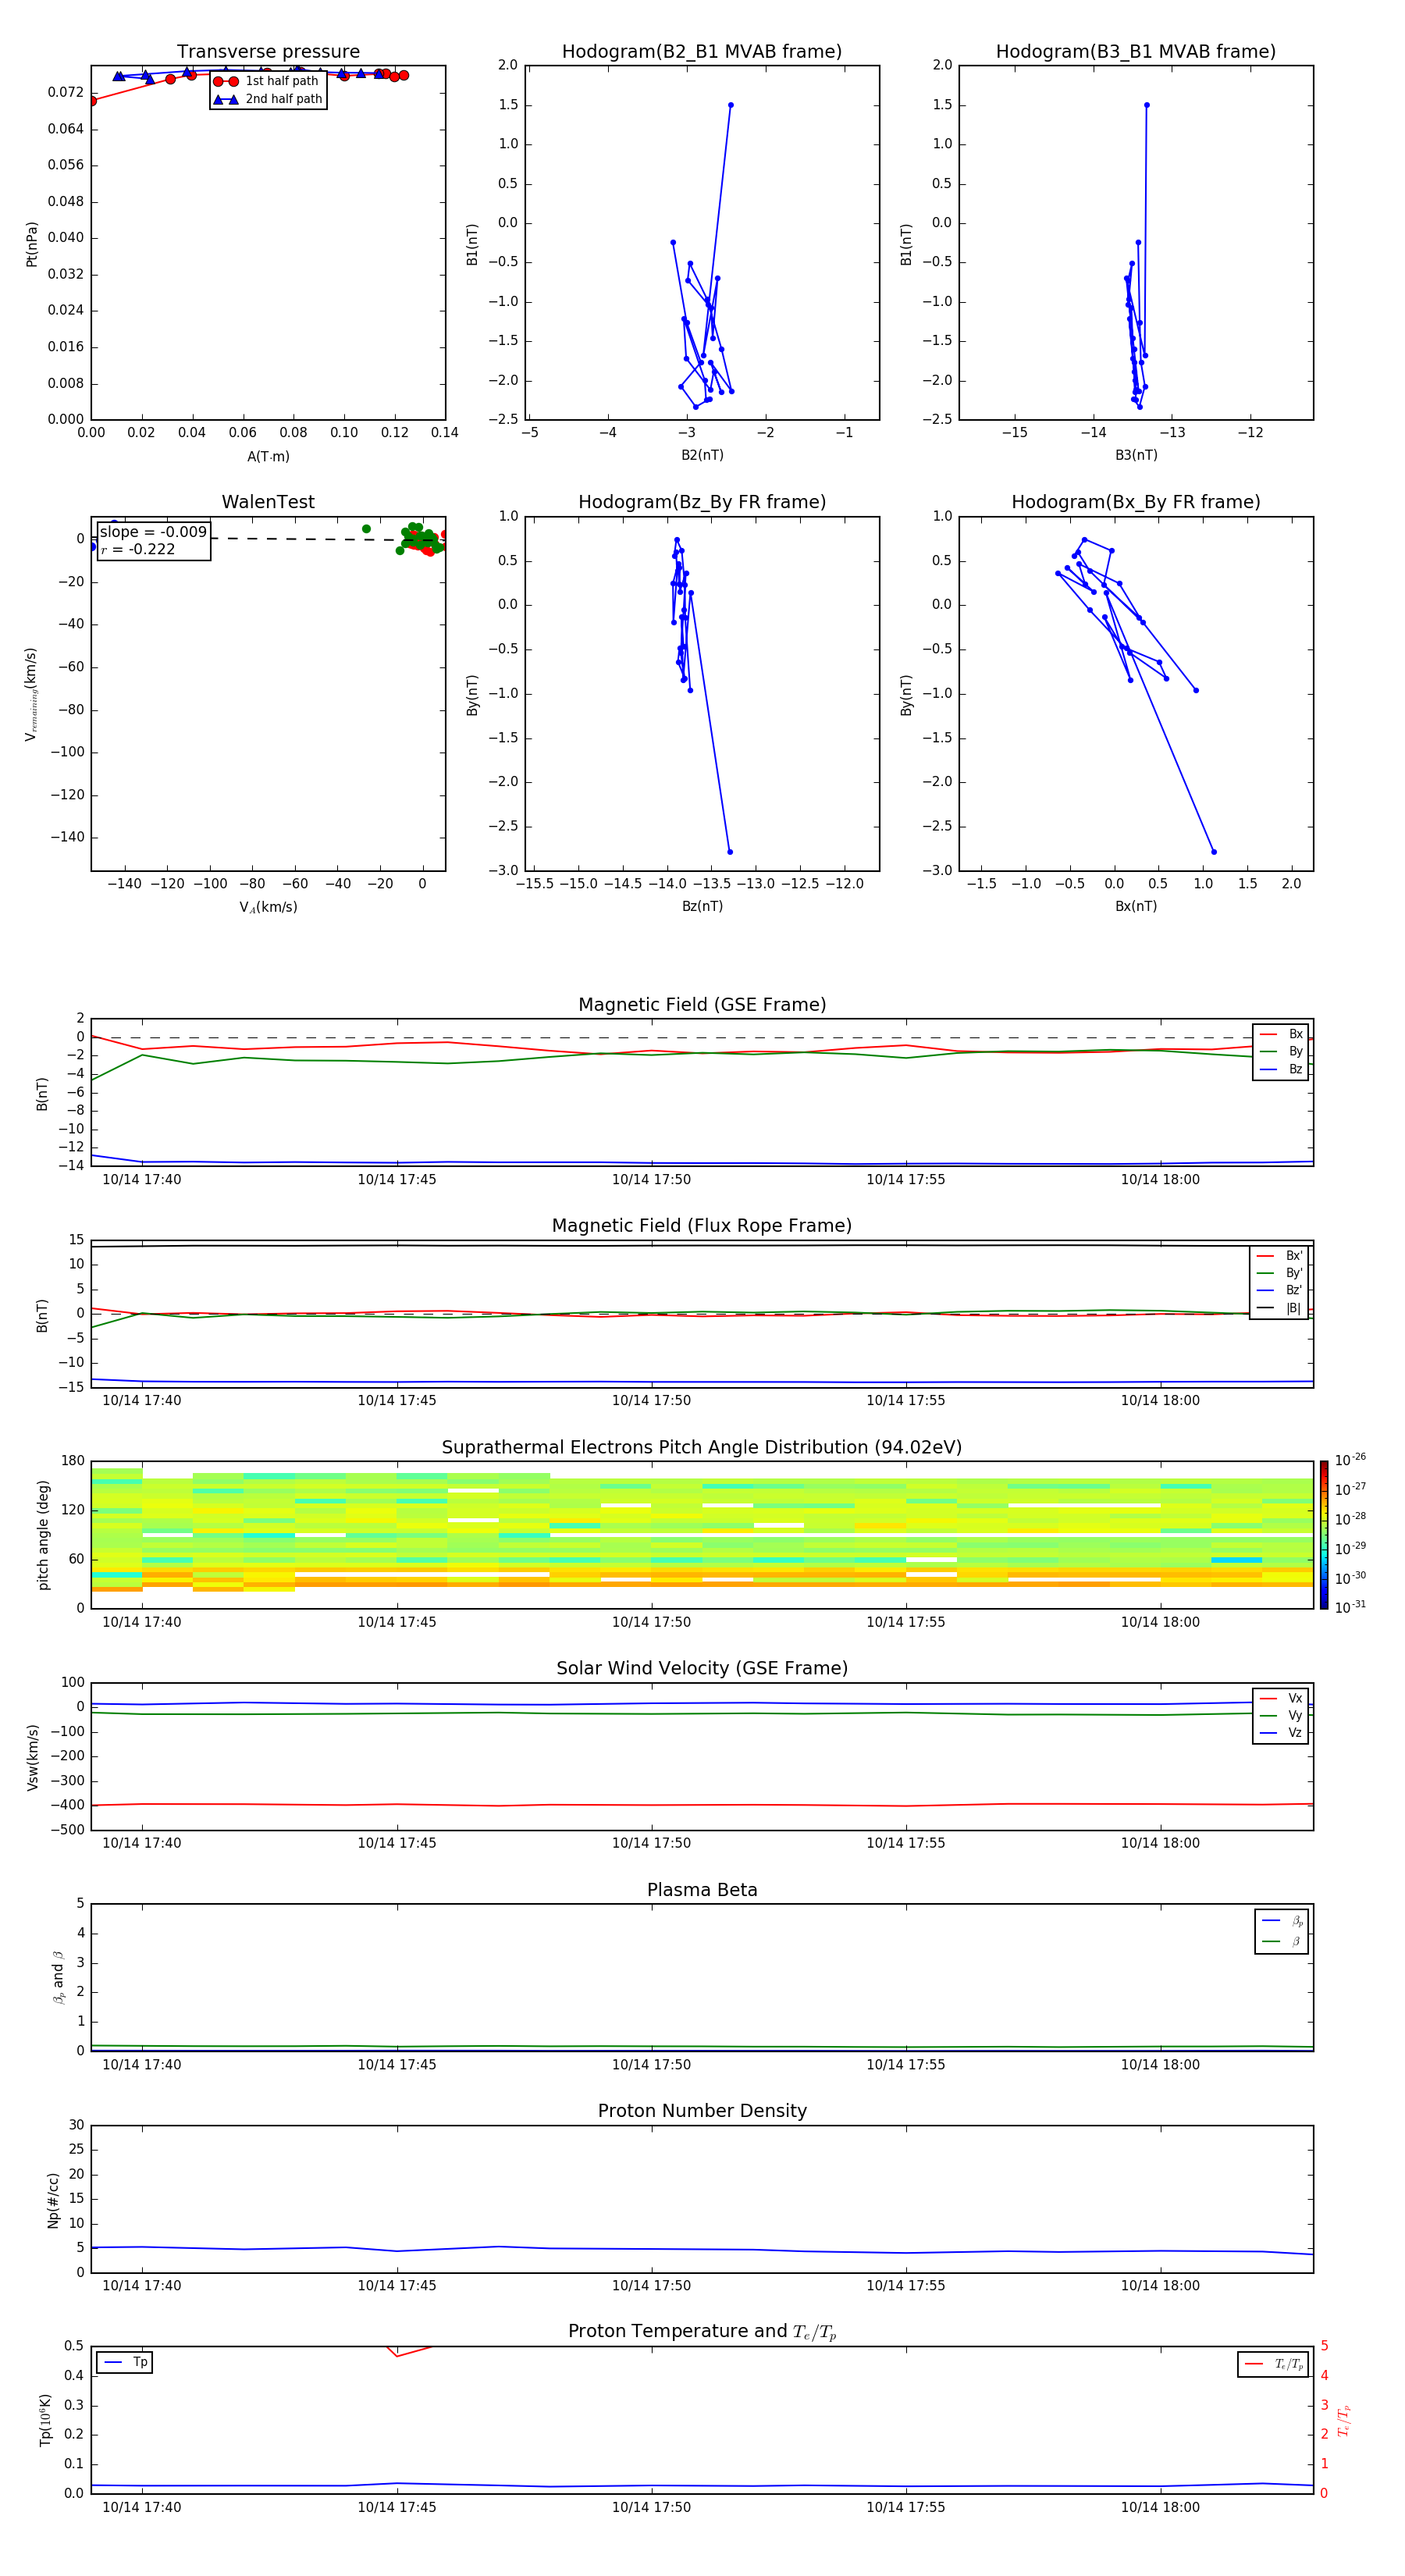Image resolution: width=1405 pixels, height=2576 pixels.
Task: Click the isolated green dot in WalenTest plot
Action: (366, 529)
